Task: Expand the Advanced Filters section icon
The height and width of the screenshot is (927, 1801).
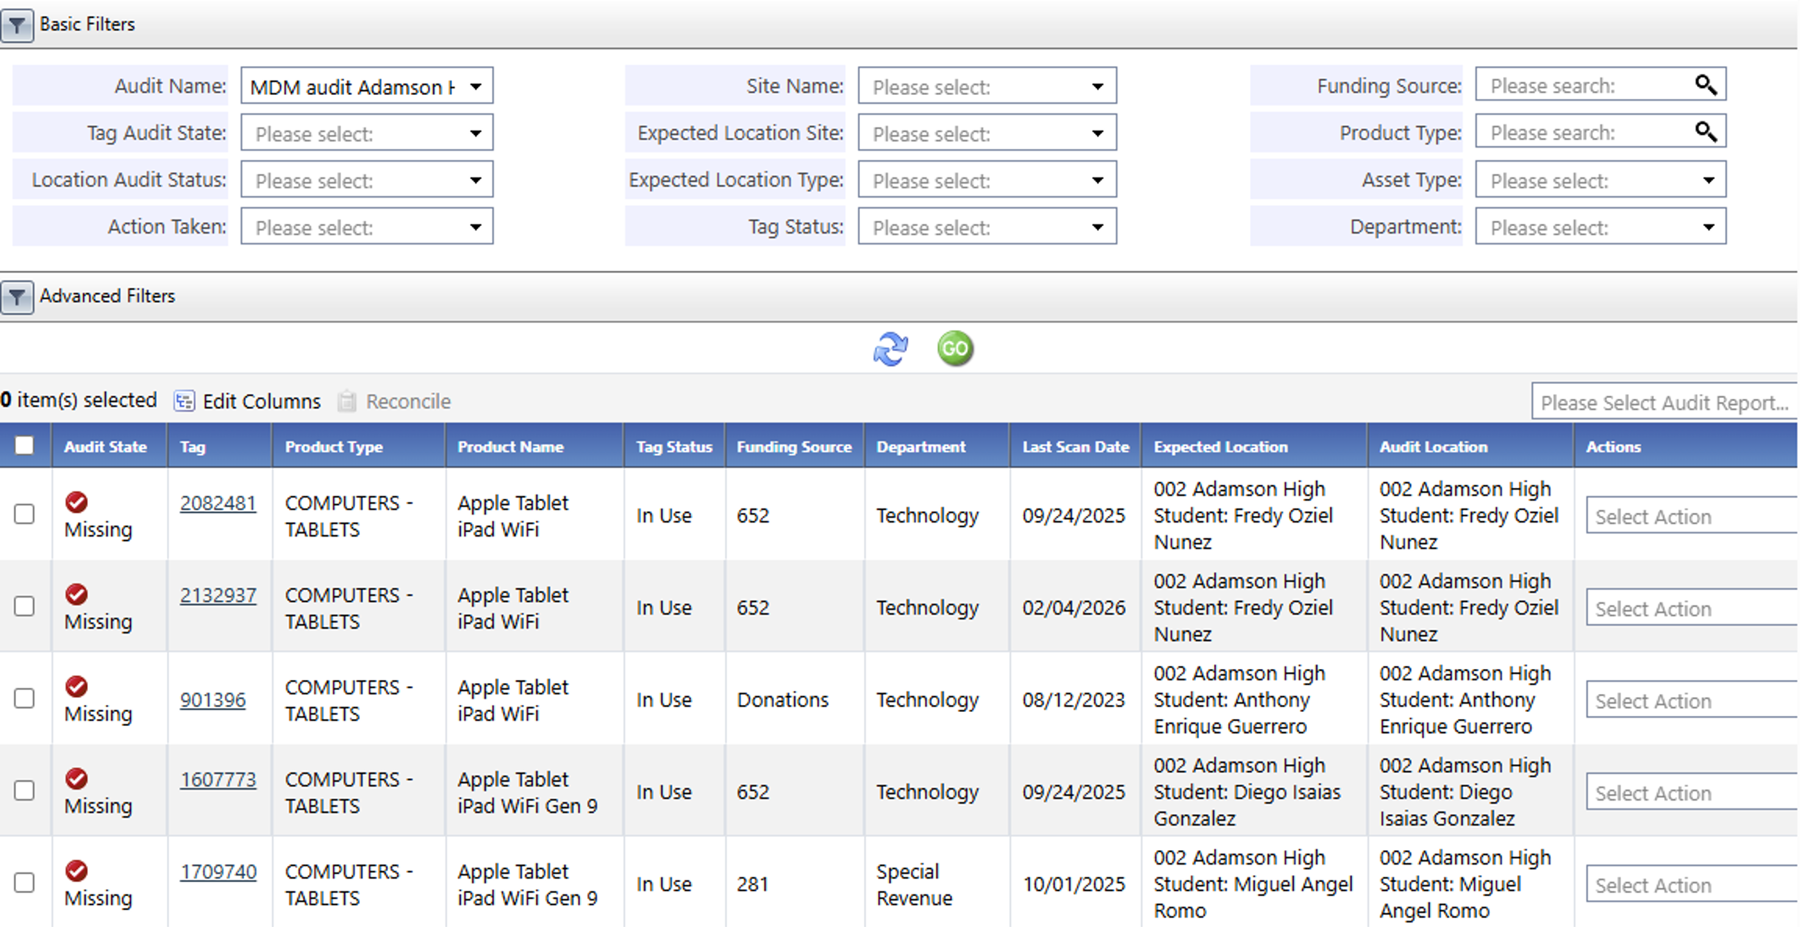Action: pyautogui.click(x=17, y=298)
